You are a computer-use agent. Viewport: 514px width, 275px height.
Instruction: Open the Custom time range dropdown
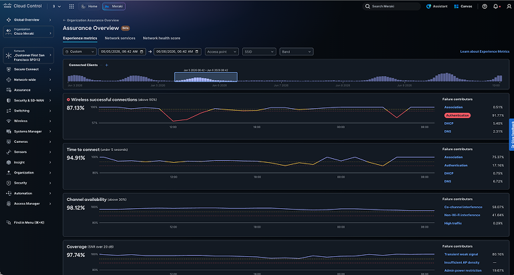click(80, 51)
